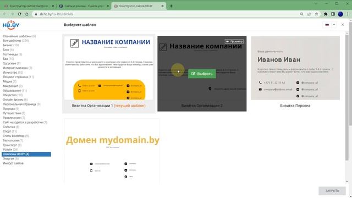Click the site lock icon in address bar
This screenshot has height=198, width=352.
click(36, 14)
